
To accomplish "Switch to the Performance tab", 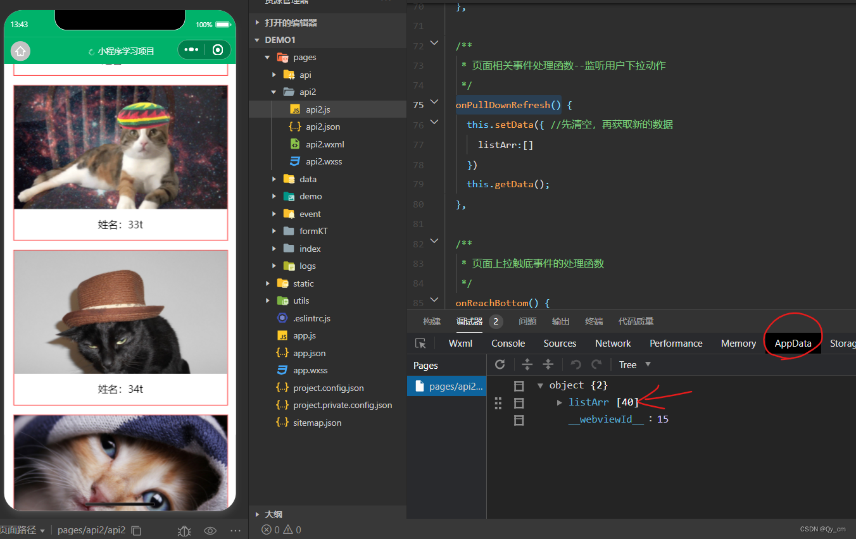I will click(676, 344).
